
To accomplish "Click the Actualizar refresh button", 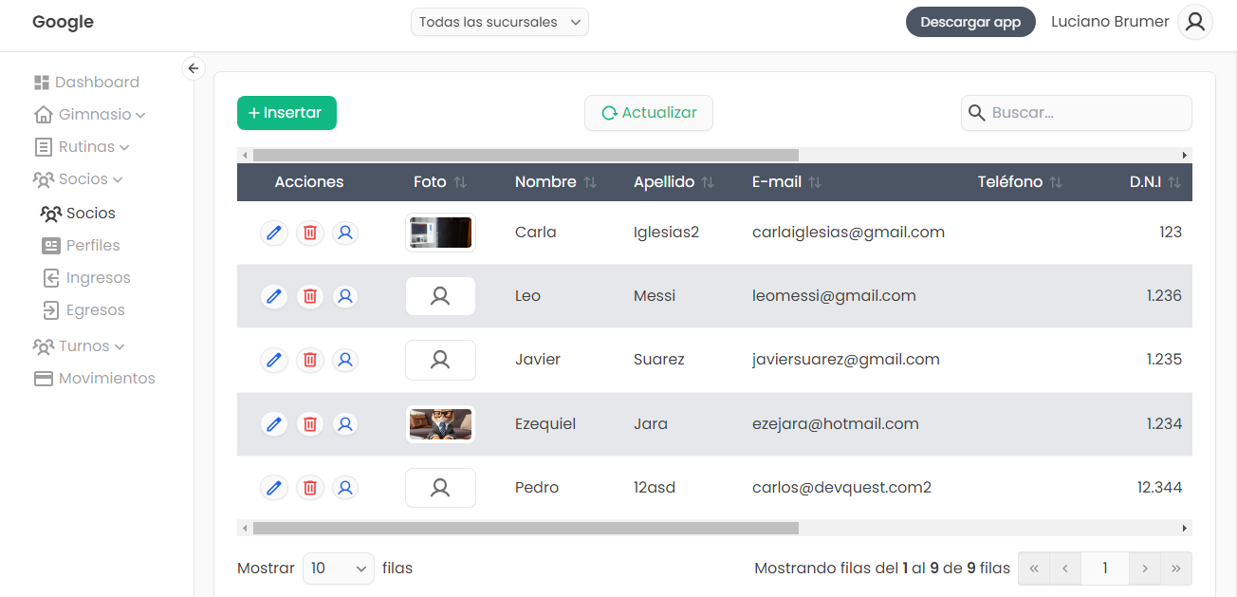I will pos(649,113).
